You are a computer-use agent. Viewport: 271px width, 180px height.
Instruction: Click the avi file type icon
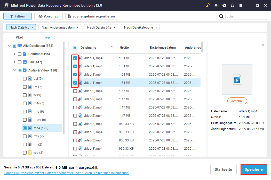[x=30, y=87]
